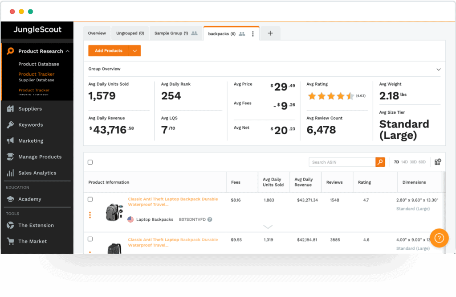
Task: Check the second product row checkbox
Action: click(x=91, y=239)
